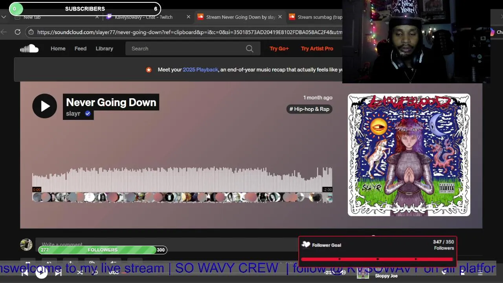Toggle repeat in the bottom player
This screenshot has height=283, width=503.
tap(95, 272)
